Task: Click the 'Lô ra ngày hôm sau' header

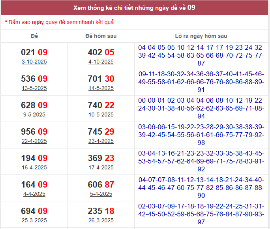Action: click(201, 36)
